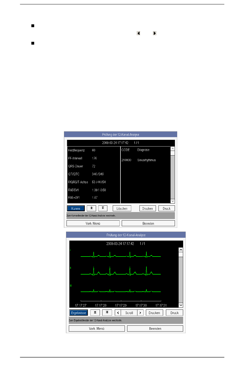Image resolution: width=244 pixels, height=365 pixels.
Task: Click waveform vertical scrollbar track
Action: tap(181, 280)
